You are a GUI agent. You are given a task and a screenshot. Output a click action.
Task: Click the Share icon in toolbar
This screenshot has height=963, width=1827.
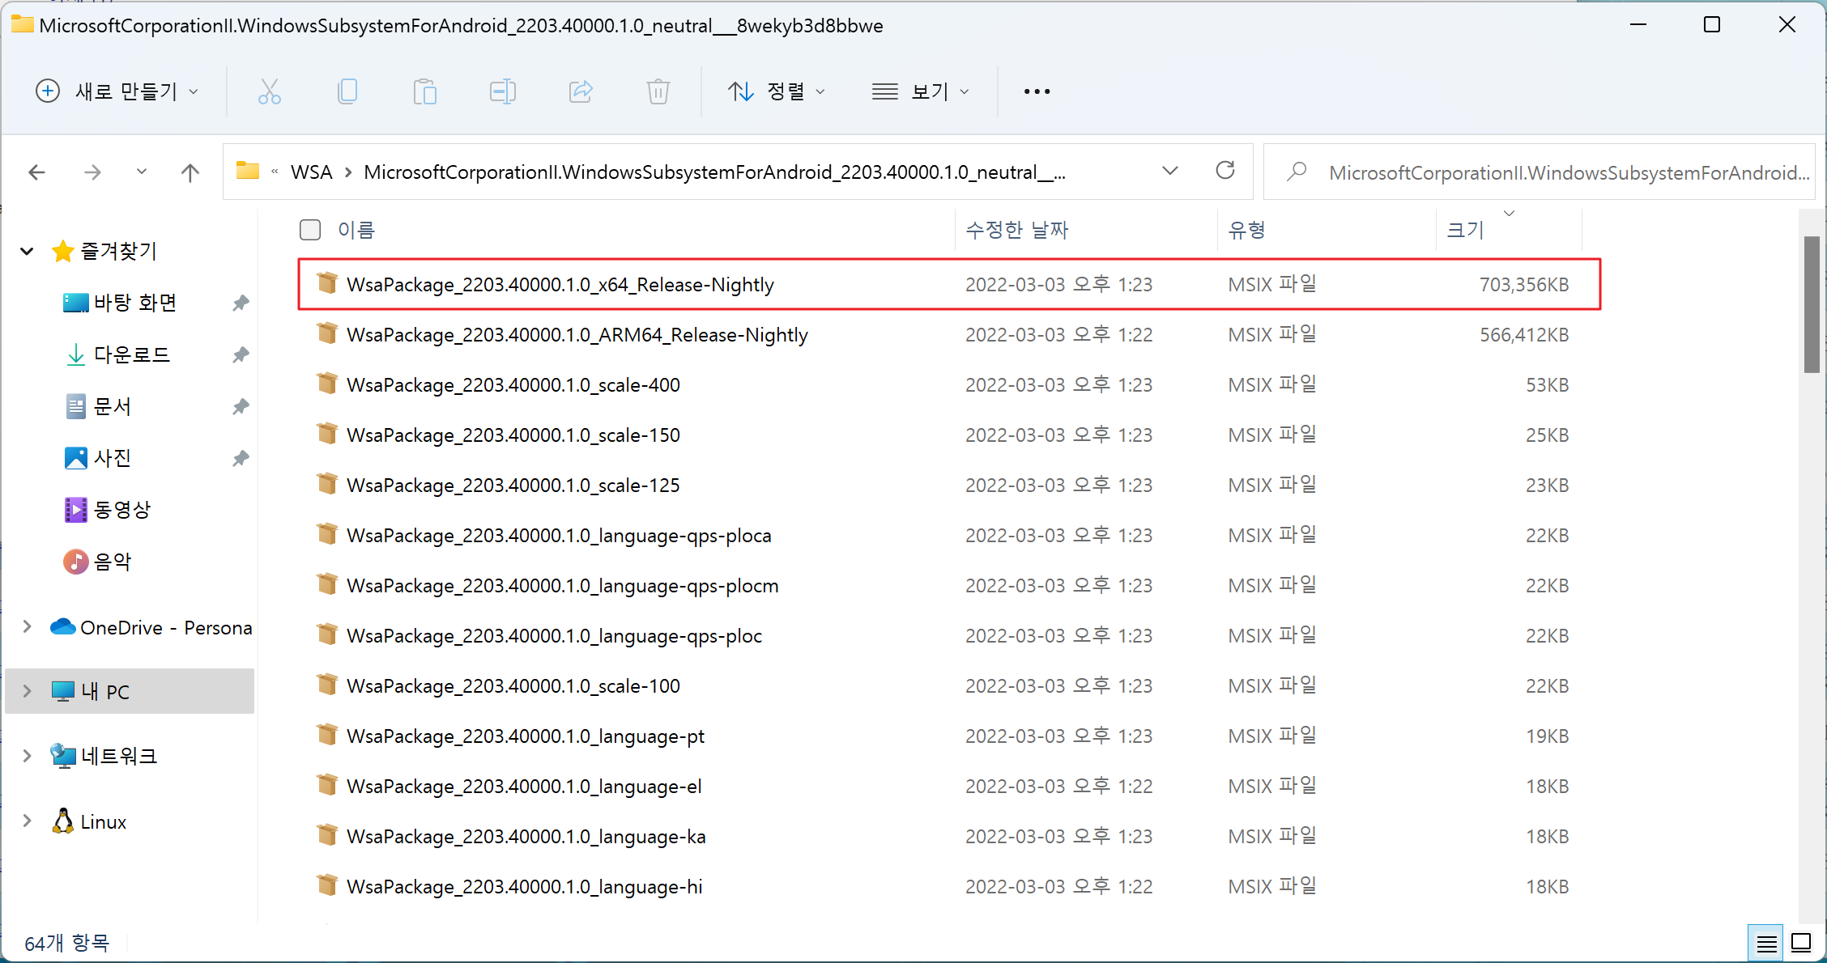[581, 91]
